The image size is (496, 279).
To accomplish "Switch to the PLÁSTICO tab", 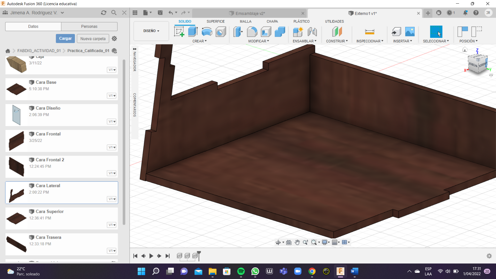I will coord(301,21).
